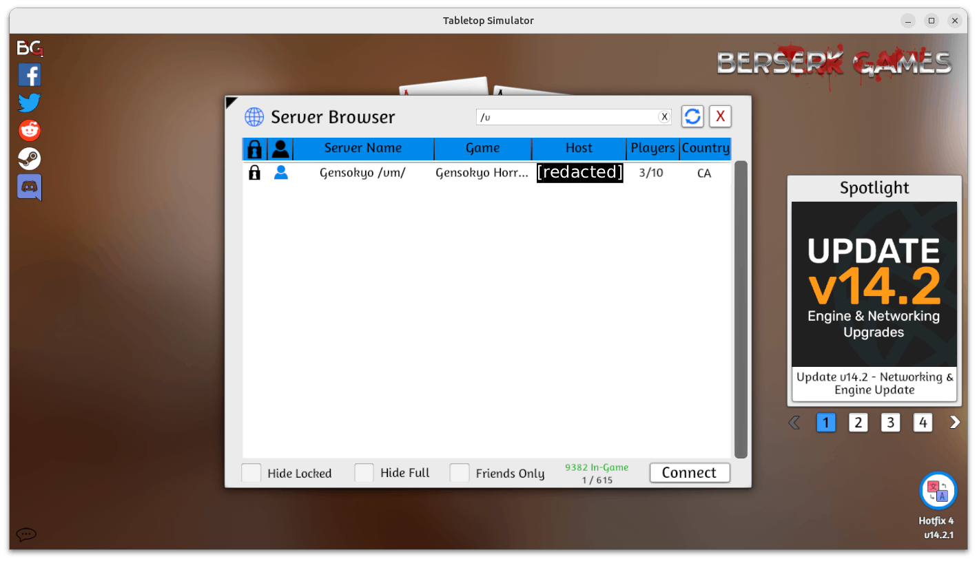Viewport: 977px width, 561px height.
Task: Sort by the Country column header
Action: click(706, 149)
